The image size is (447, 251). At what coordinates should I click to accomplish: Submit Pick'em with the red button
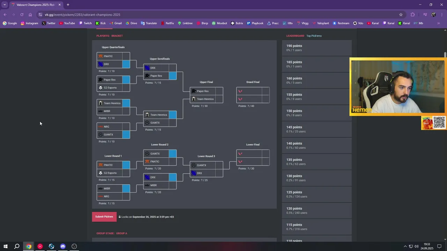coord(104,216)
